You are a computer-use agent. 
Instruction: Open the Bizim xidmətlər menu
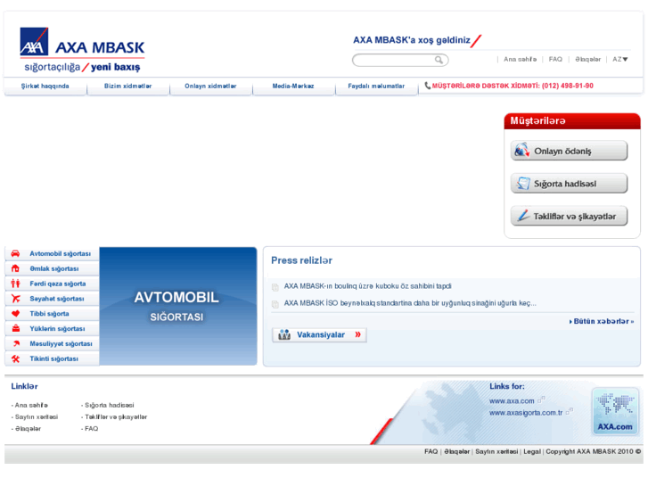pyautogui.click(x=127, y=86)
